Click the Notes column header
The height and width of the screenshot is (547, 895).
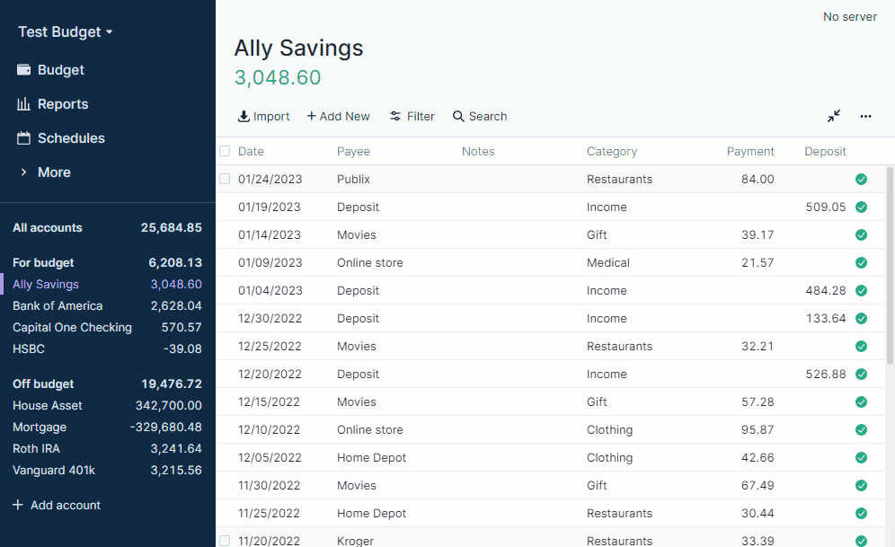pyautogui.click(x=478, y=151)
